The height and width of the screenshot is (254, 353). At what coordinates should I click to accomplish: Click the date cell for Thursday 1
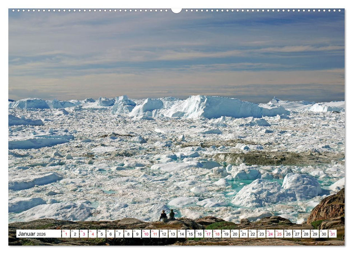67,234
